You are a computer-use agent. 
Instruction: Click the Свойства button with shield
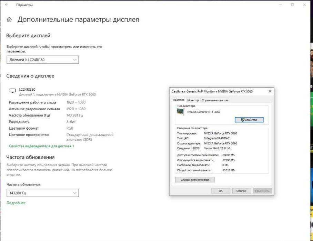pos(249,120)
